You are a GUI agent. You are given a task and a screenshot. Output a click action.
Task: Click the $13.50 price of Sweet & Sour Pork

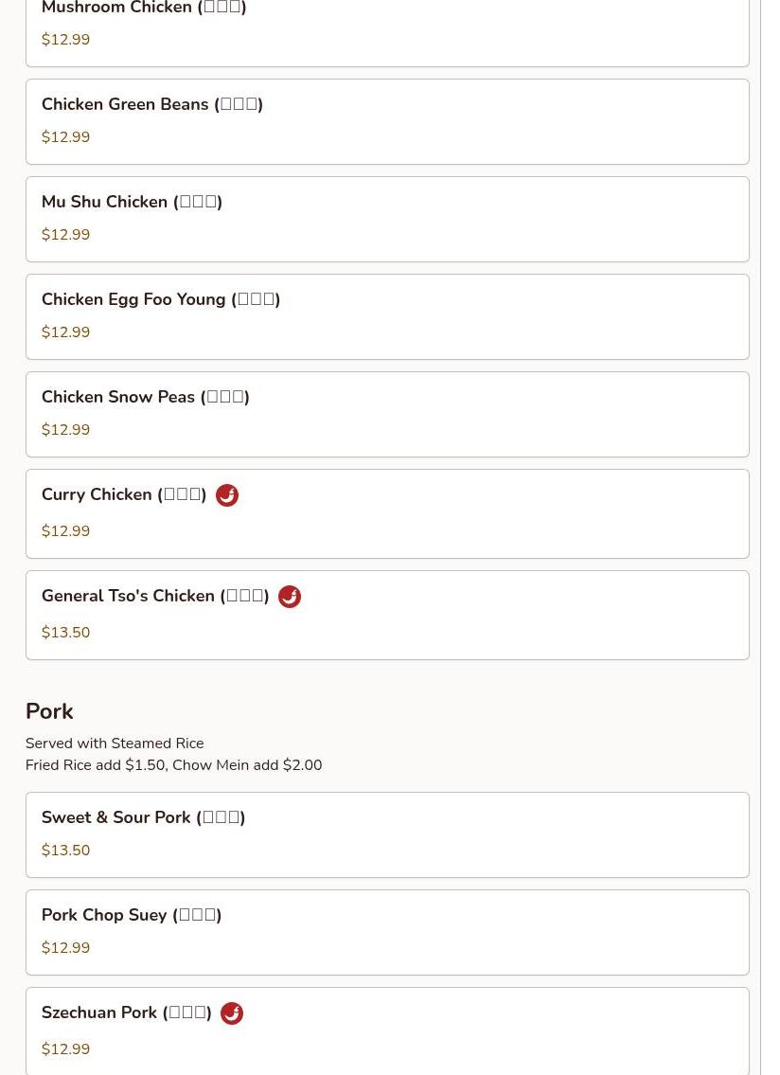(x=66, y=851)
